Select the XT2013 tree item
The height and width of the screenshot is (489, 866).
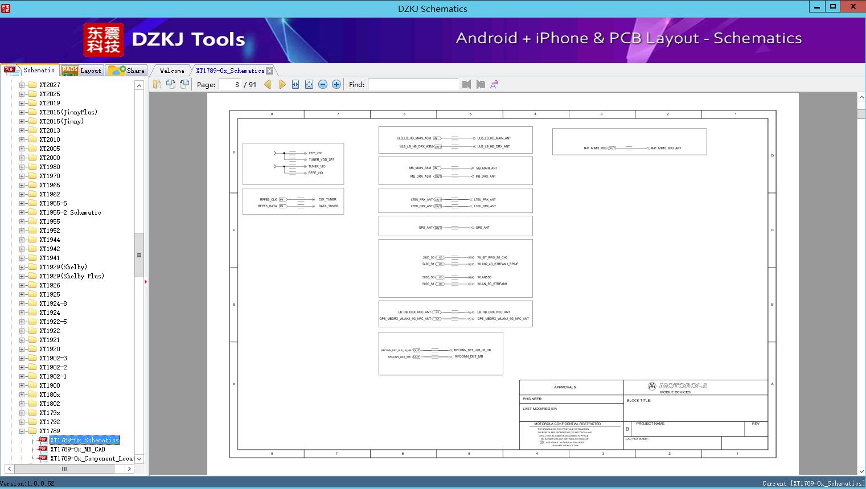(50, 130)
